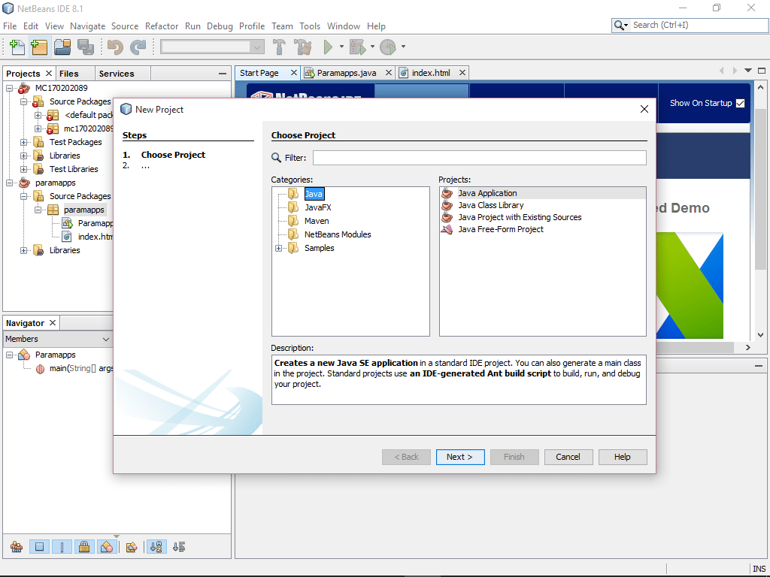This screenshot has height=577, width=770.
Task: Toggle Sort by Name navigator icon
Action: [x=156, y=547]
